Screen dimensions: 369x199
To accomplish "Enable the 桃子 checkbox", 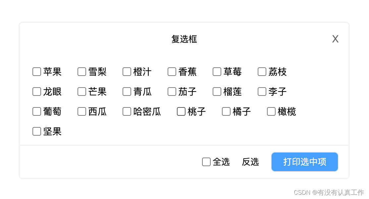I will [x=181, y=111].
